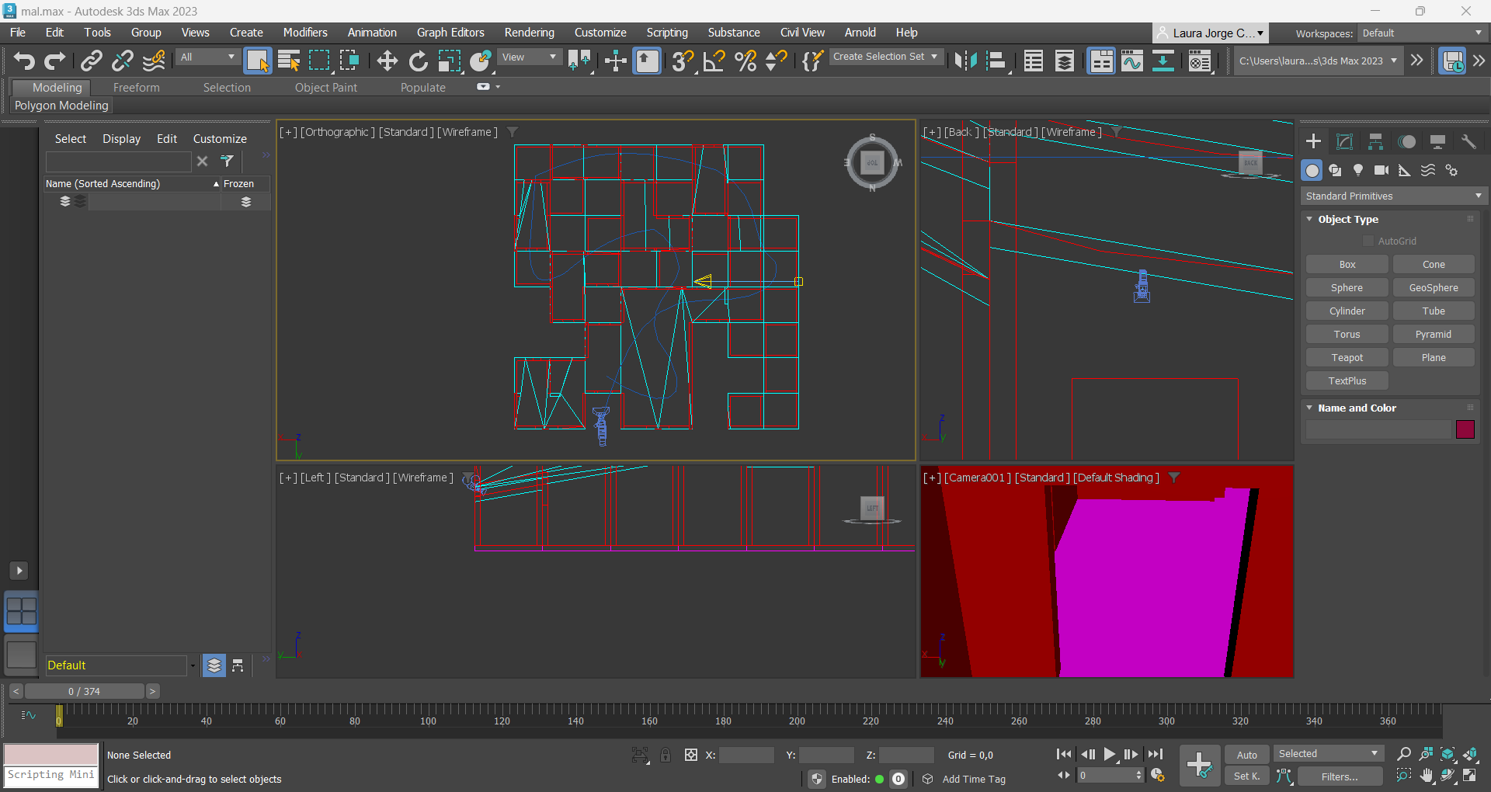The width and height of the screenshot is (1491, 792).
Task: Create a Teapot primitive
Action: tap(1347, 358)
